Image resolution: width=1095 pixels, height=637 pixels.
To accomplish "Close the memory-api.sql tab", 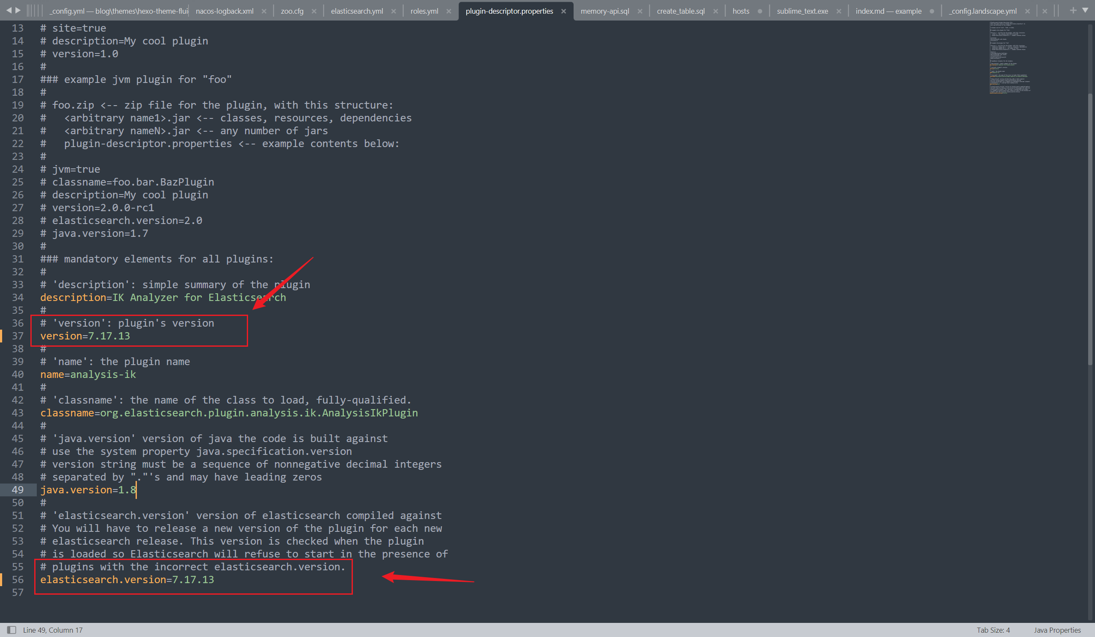I will pyautogui.click(x=639, y=11).
